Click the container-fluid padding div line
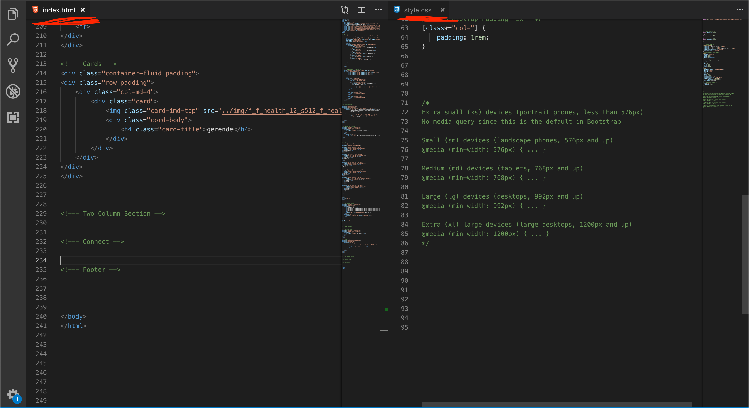The image size is (749, 408). (x=130, y=73)
